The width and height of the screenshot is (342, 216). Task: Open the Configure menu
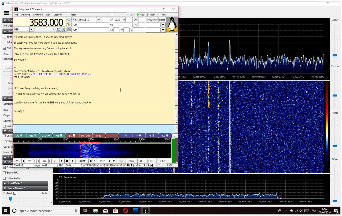coord(38,15)
